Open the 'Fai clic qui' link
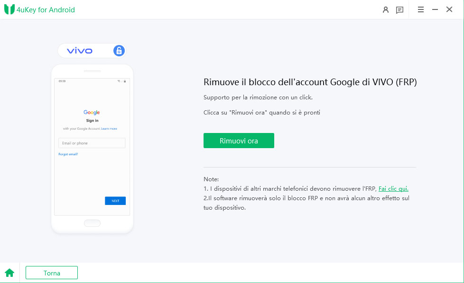The width and height of the screenshot is (464, 283). [x=393, y=188]
